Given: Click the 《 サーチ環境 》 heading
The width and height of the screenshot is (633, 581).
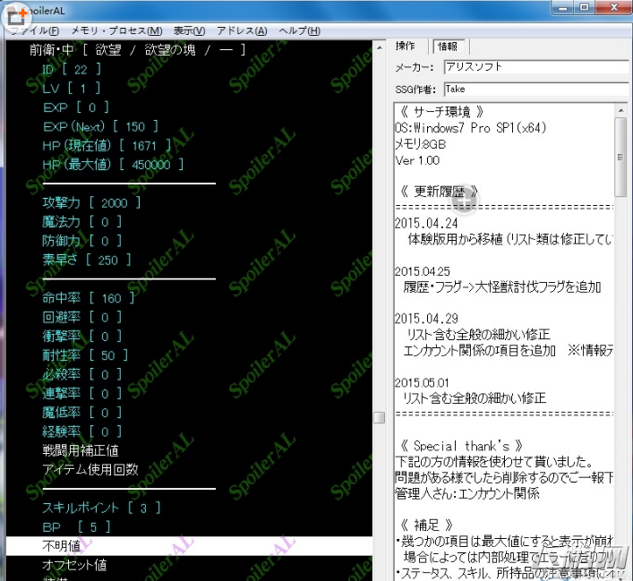Looking at the screenshot, I should coord(441,111).
